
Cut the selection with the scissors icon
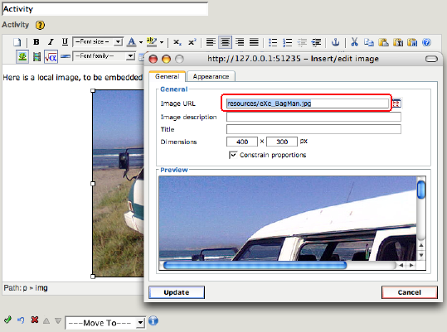[354, 42]
